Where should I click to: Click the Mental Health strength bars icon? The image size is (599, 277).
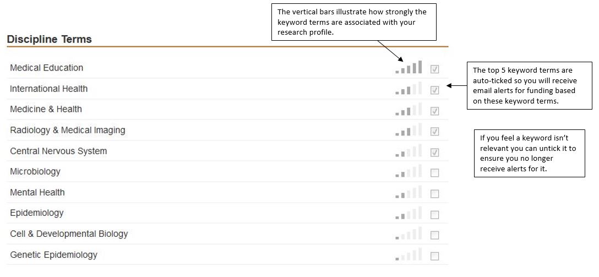[x=409, y=192]
